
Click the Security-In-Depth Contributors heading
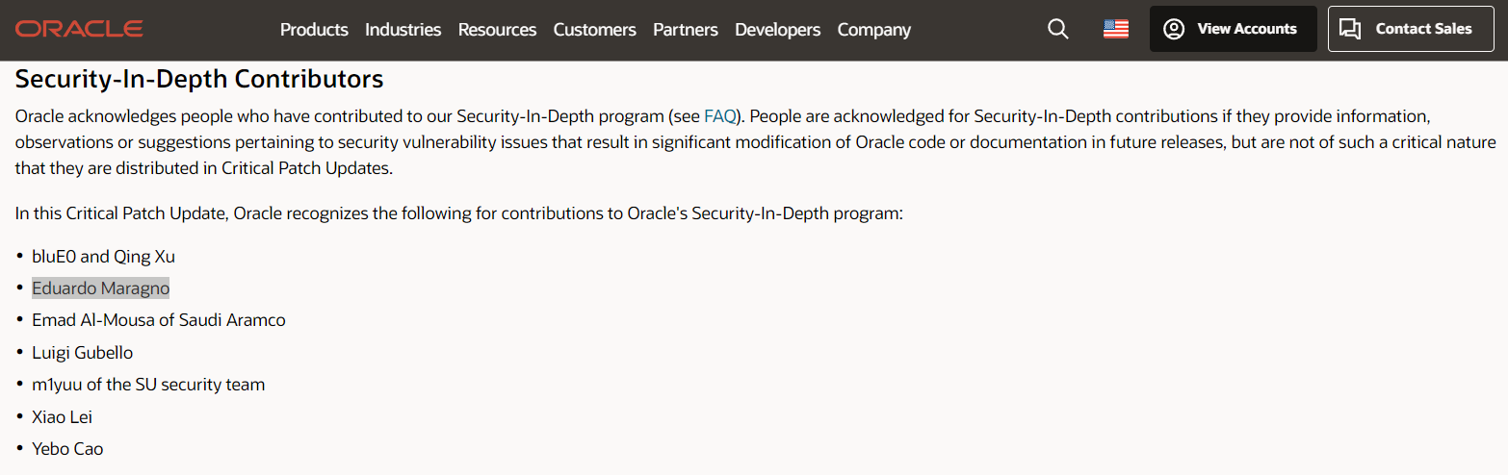click(199, 79)
